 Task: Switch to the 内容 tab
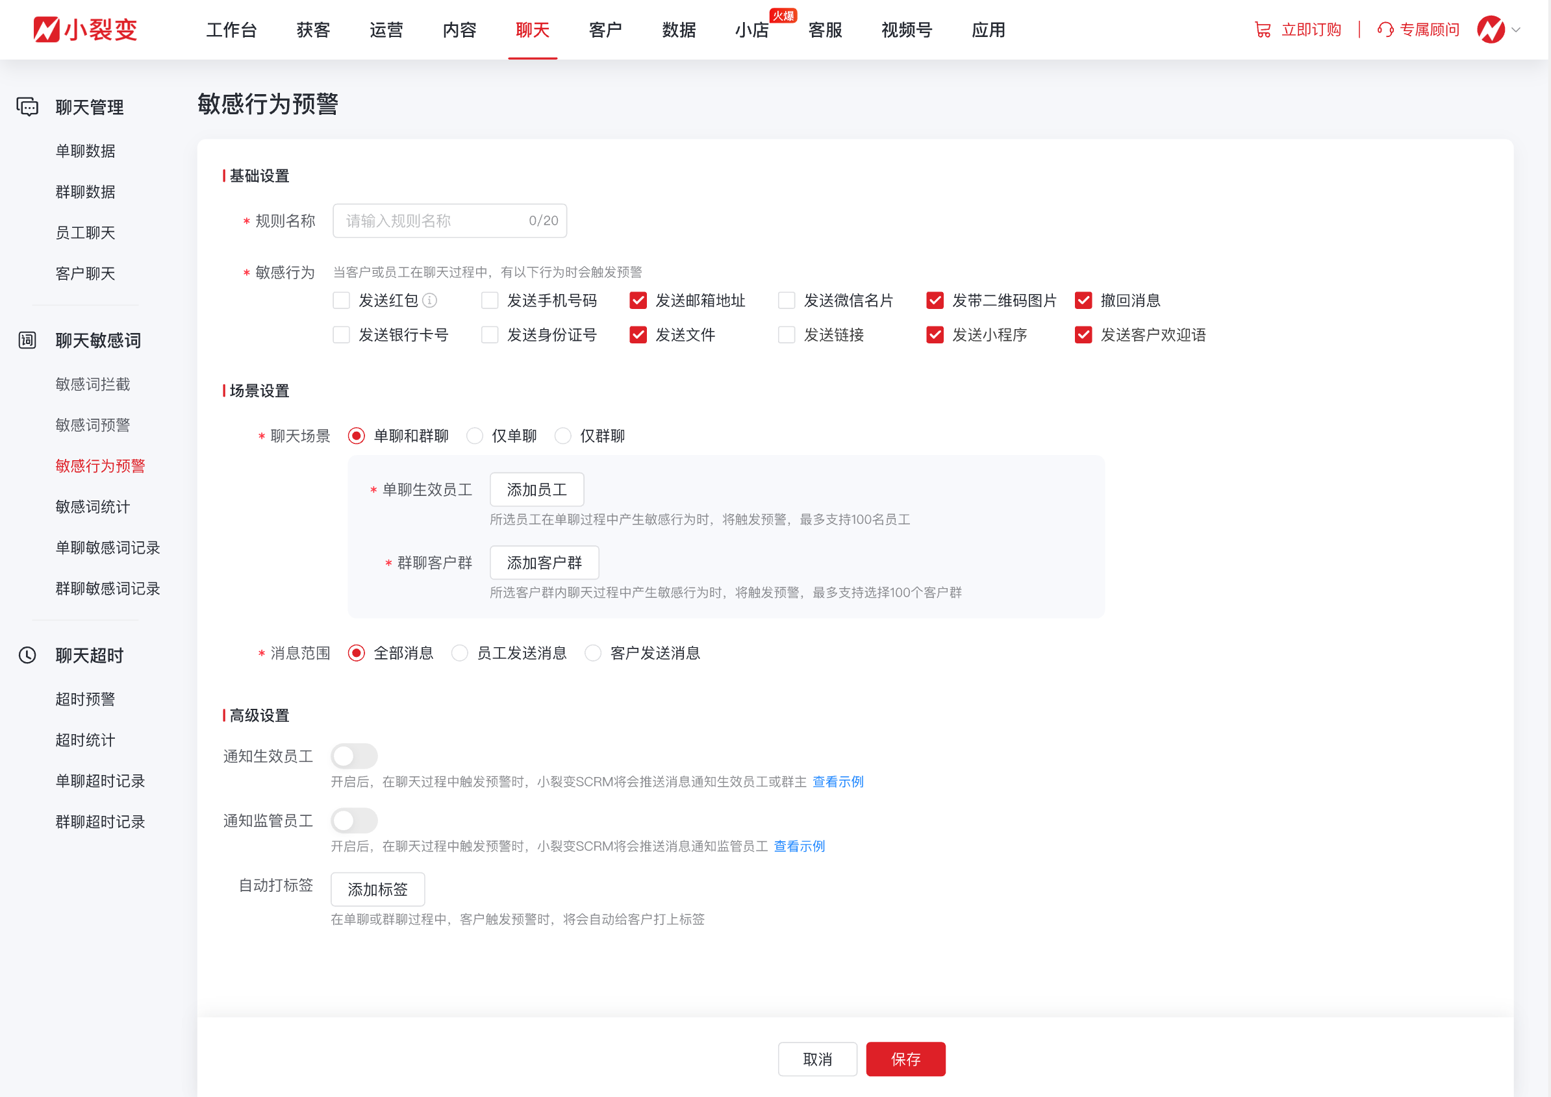(x=460, y=30)
